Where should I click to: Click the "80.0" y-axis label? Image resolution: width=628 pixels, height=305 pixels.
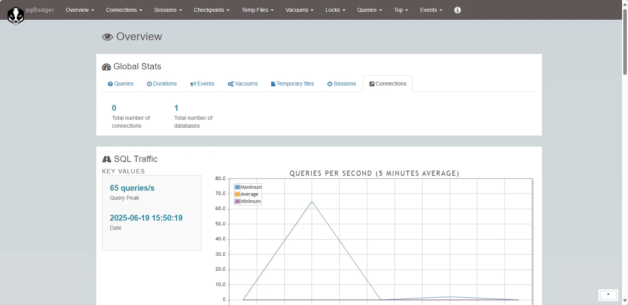[221, 179]
